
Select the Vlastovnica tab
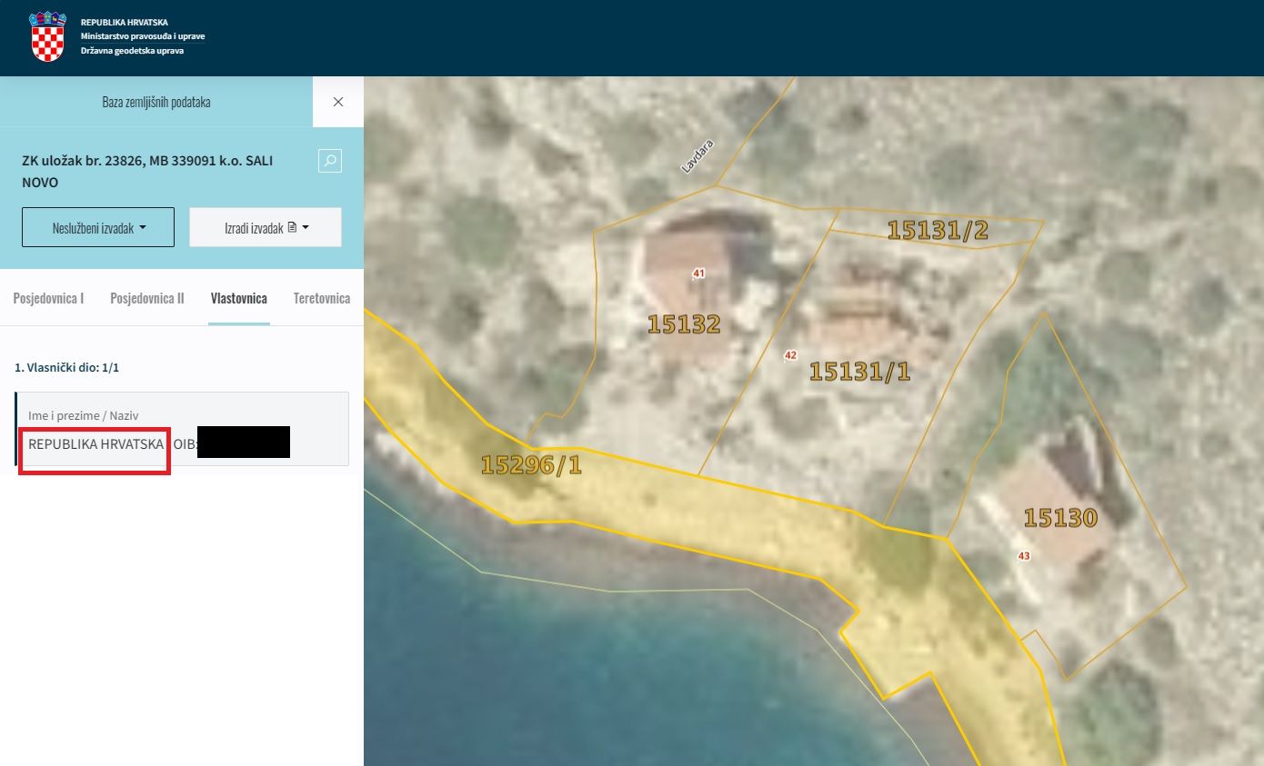[238, 298]
